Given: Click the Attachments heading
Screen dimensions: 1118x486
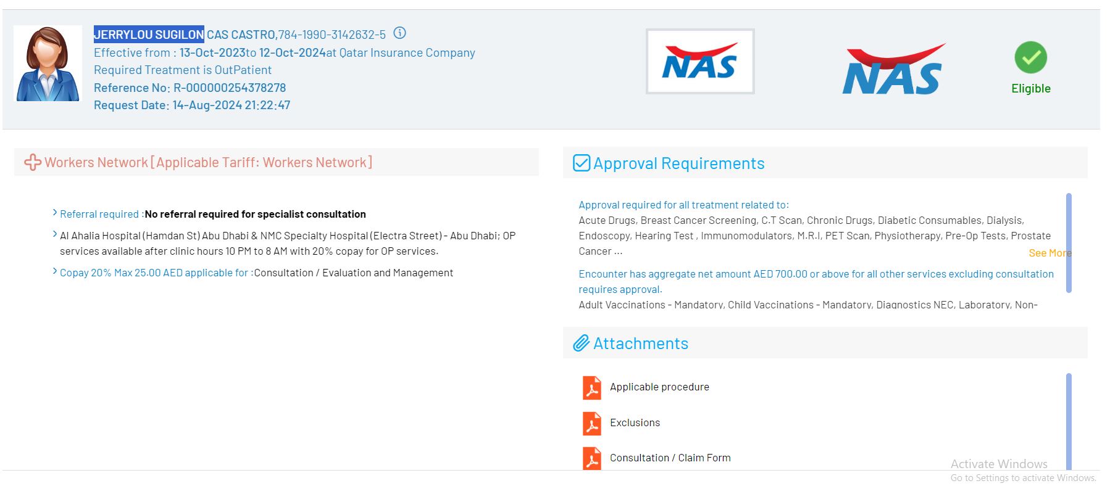Looking at the screenshot, I should tap(641, 344).
